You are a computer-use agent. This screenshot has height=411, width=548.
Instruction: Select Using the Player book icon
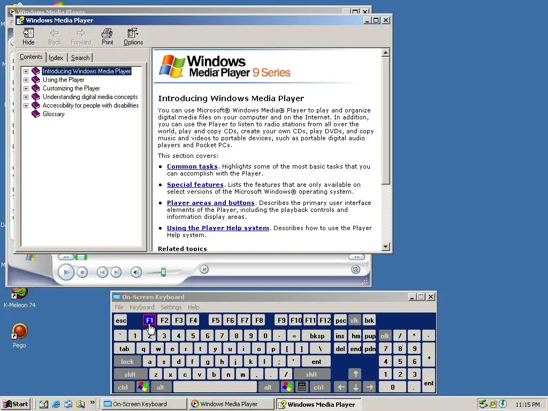pyautogui.click(x=36, y=80)
